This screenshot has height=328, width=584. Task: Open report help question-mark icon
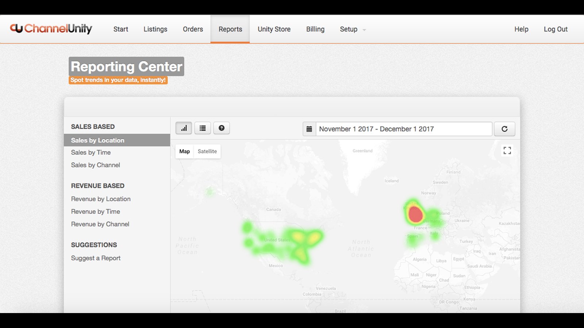pyautogui.click(x=222, y=128)
